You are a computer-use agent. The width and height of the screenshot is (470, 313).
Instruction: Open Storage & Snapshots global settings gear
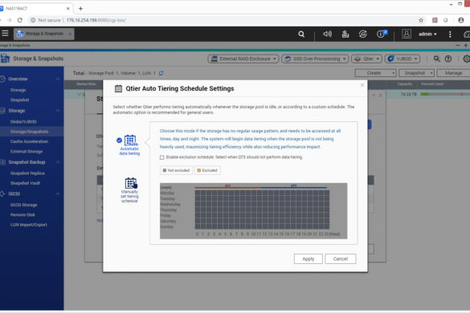[466, 59]
